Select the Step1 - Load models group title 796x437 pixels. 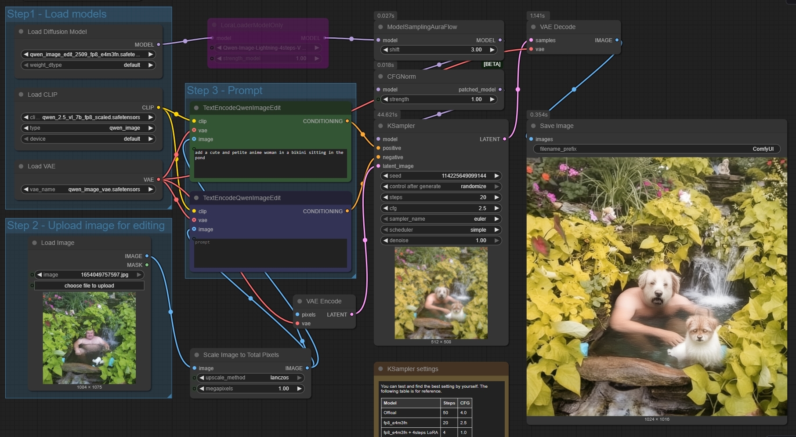point(57,14)
